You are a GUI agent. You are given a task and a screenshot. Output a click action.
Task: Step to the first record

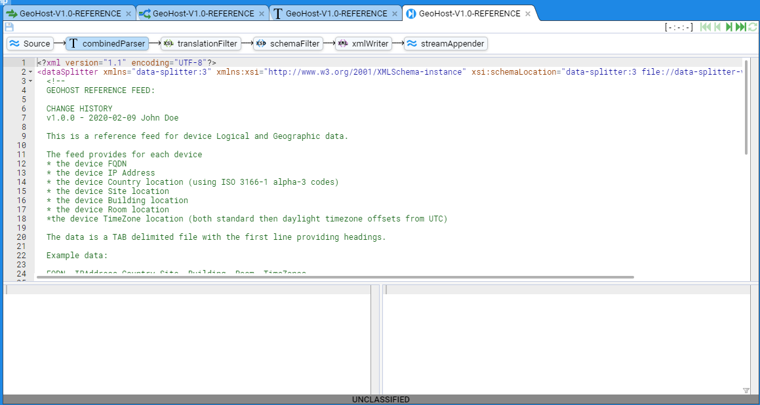(706, 27)
